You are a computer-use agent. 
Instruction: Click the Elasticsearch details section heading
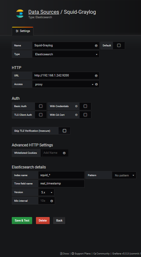(x=29, y=167)
